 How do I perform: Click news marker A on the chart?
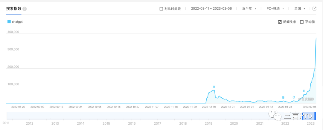pyautogui.click(x=214, y=87)
